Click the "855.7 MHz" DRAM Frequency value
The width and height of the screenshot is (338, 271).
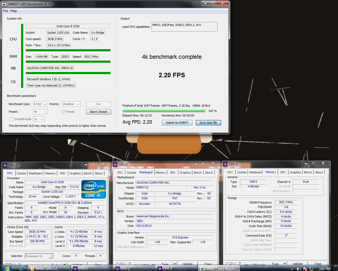(x=286, y=202)
